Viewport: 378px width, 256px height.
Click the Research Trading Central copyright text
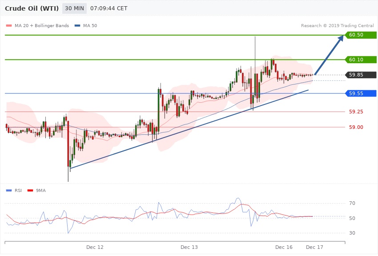(337, 26)
